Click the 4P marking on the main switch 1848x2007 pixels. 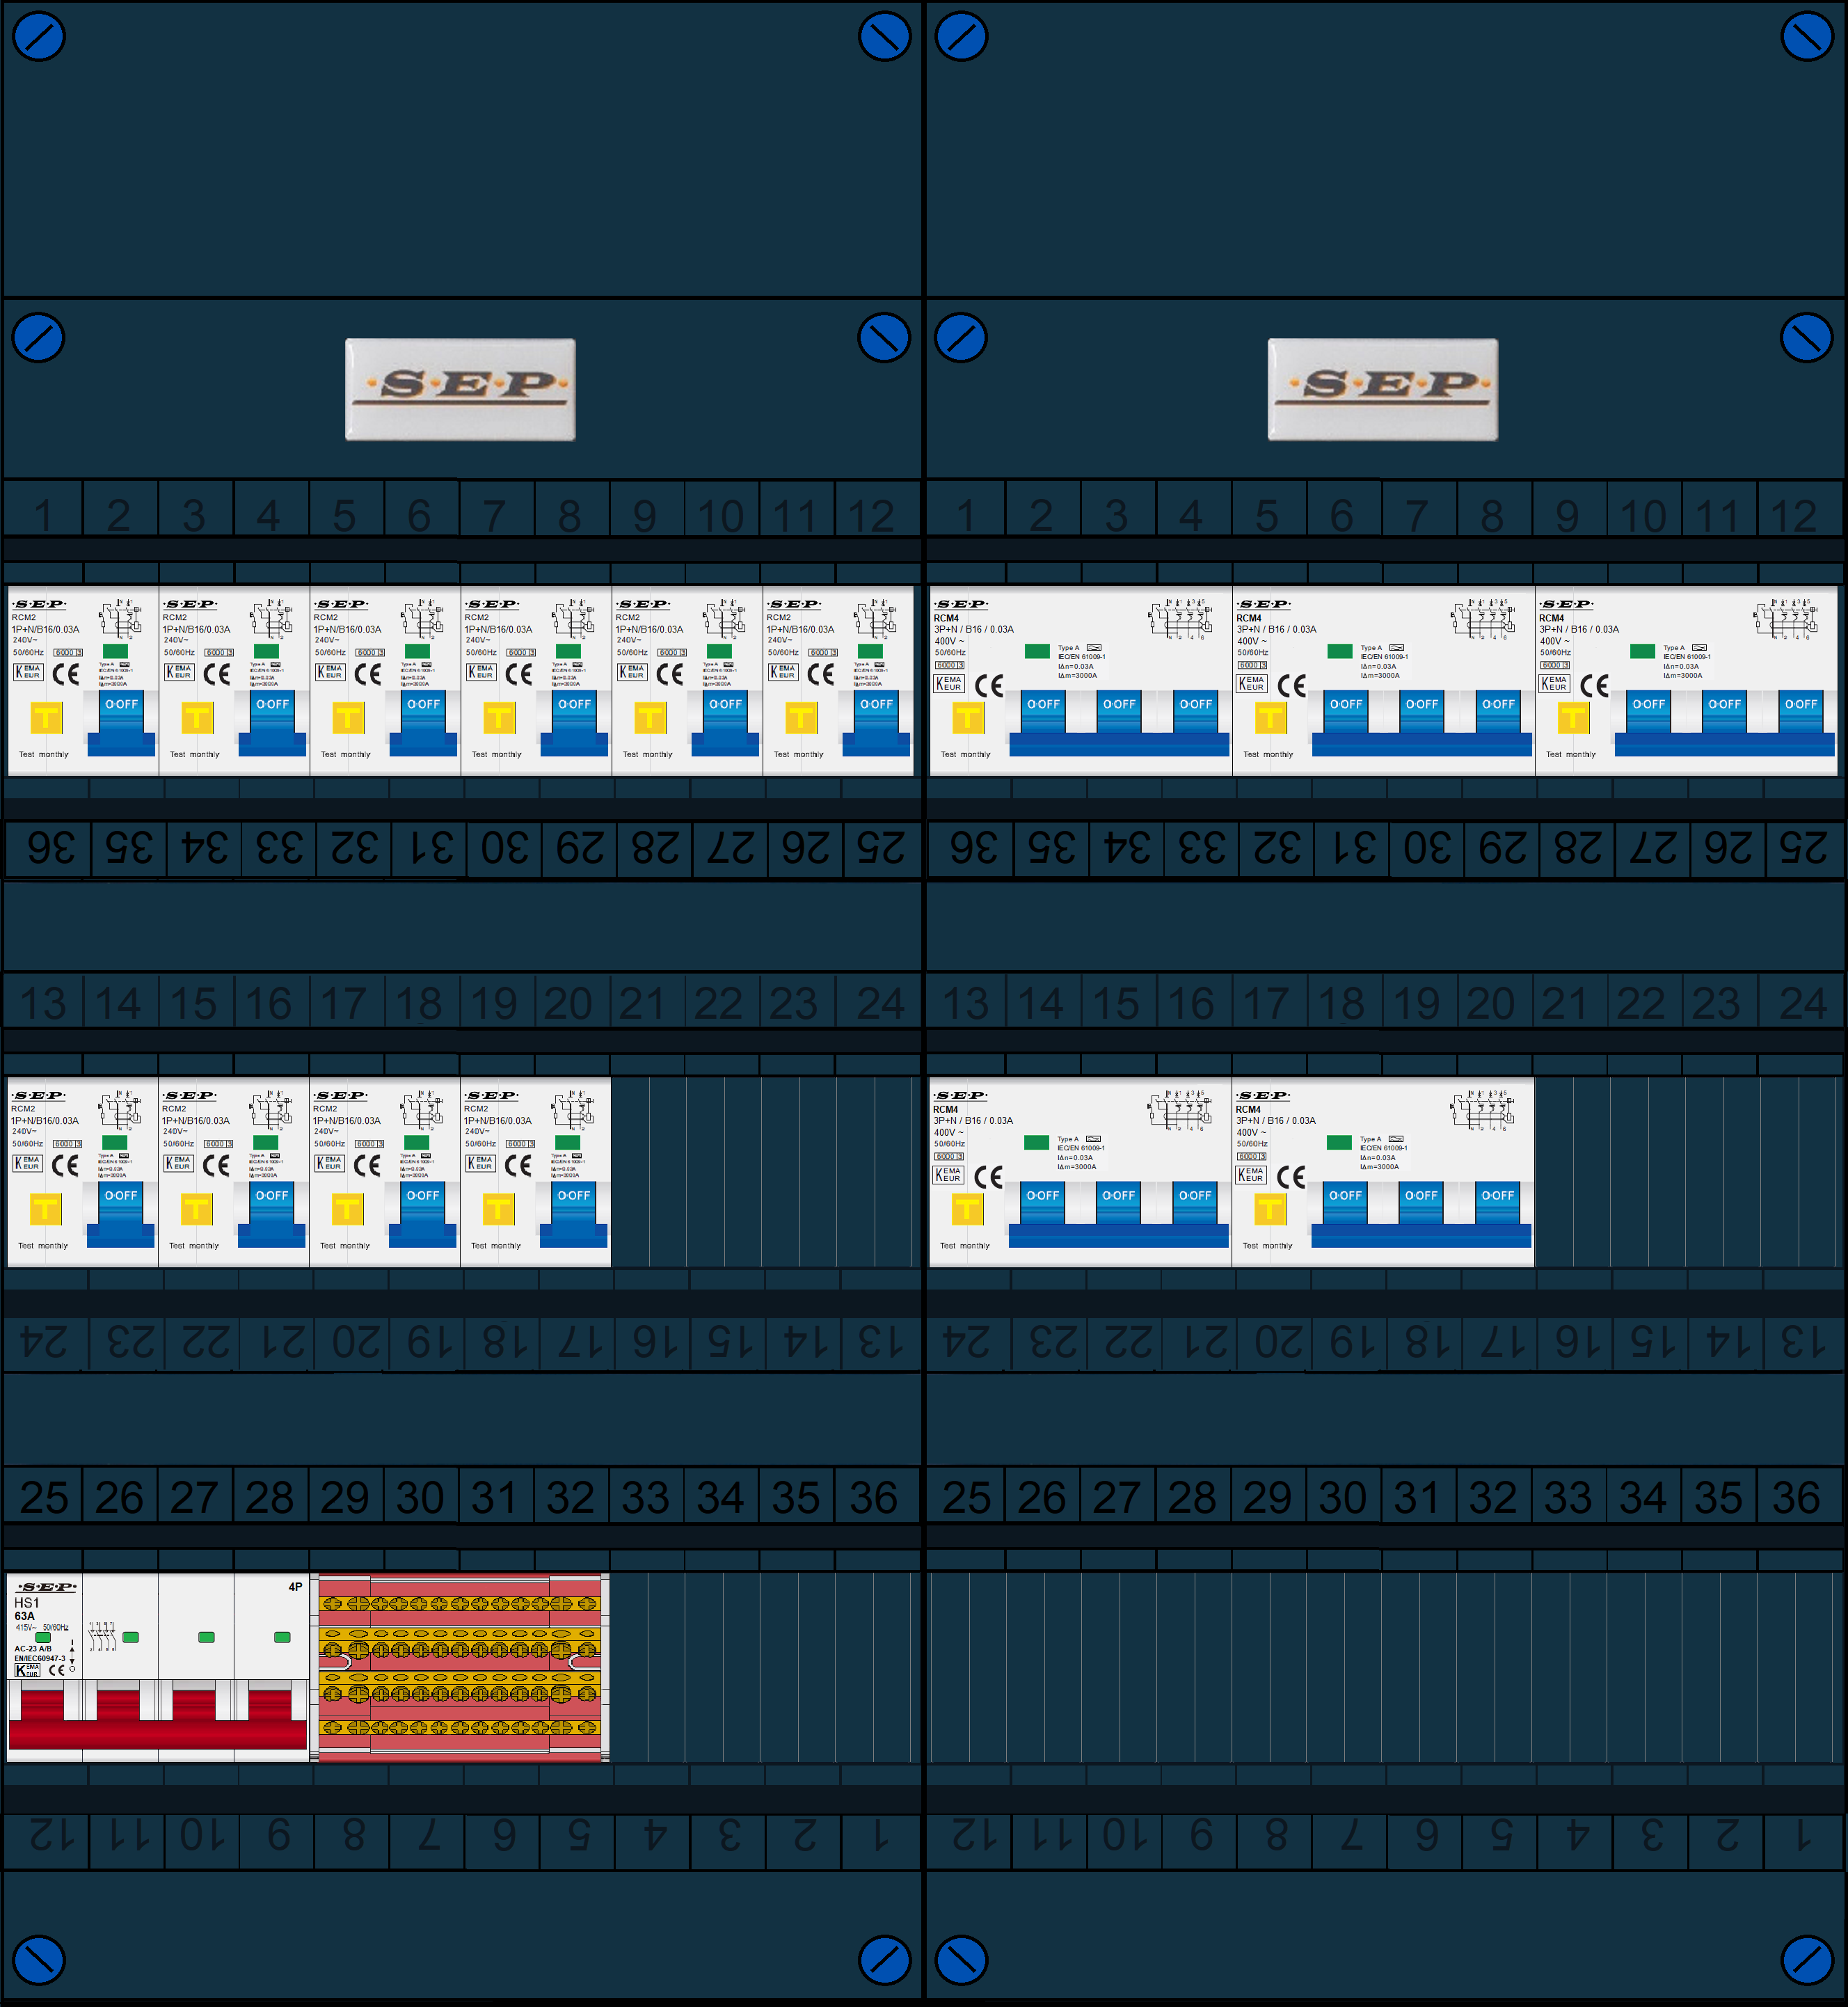coord(295,1587)
